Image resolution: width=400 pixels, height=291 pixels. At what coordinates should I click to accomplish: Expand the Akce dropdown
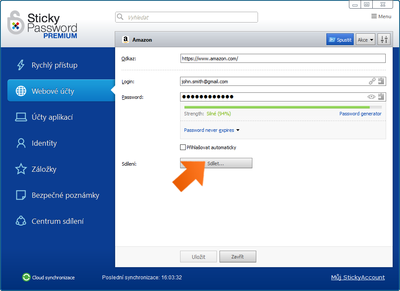point(365,39)
